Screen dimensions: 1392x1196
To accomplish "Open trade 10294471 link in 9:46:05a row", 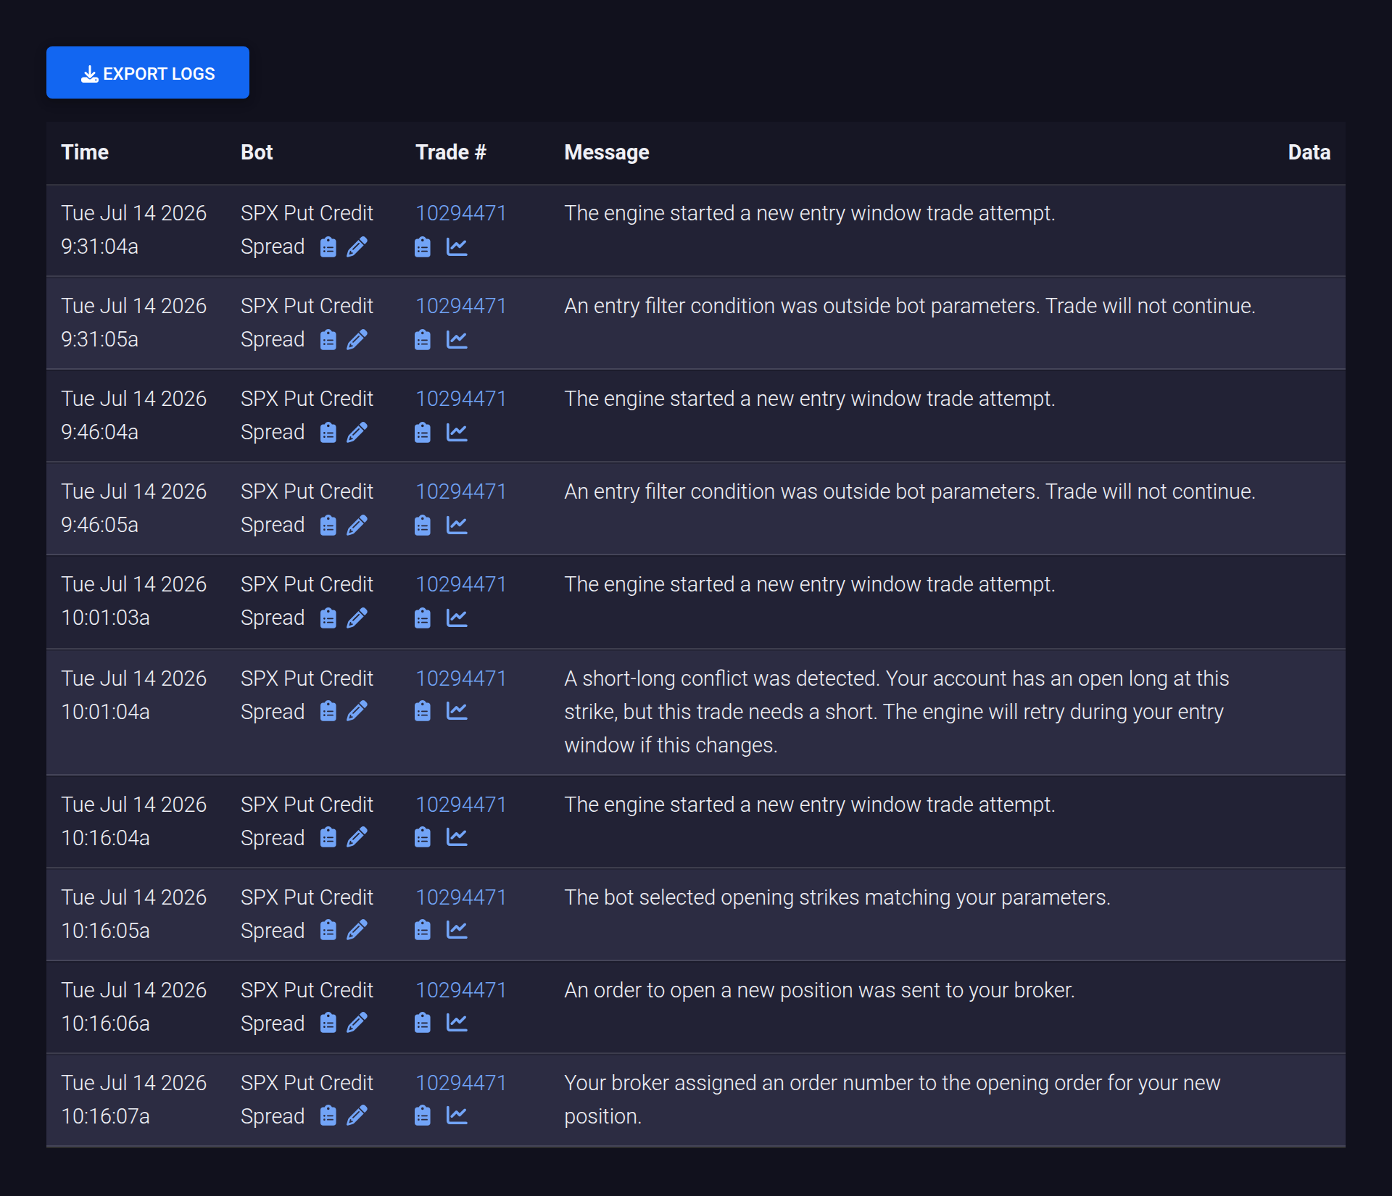I will (460, 491).
